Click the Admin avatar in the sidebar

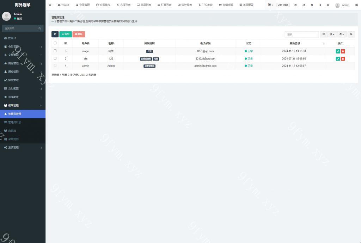[6, 16]
